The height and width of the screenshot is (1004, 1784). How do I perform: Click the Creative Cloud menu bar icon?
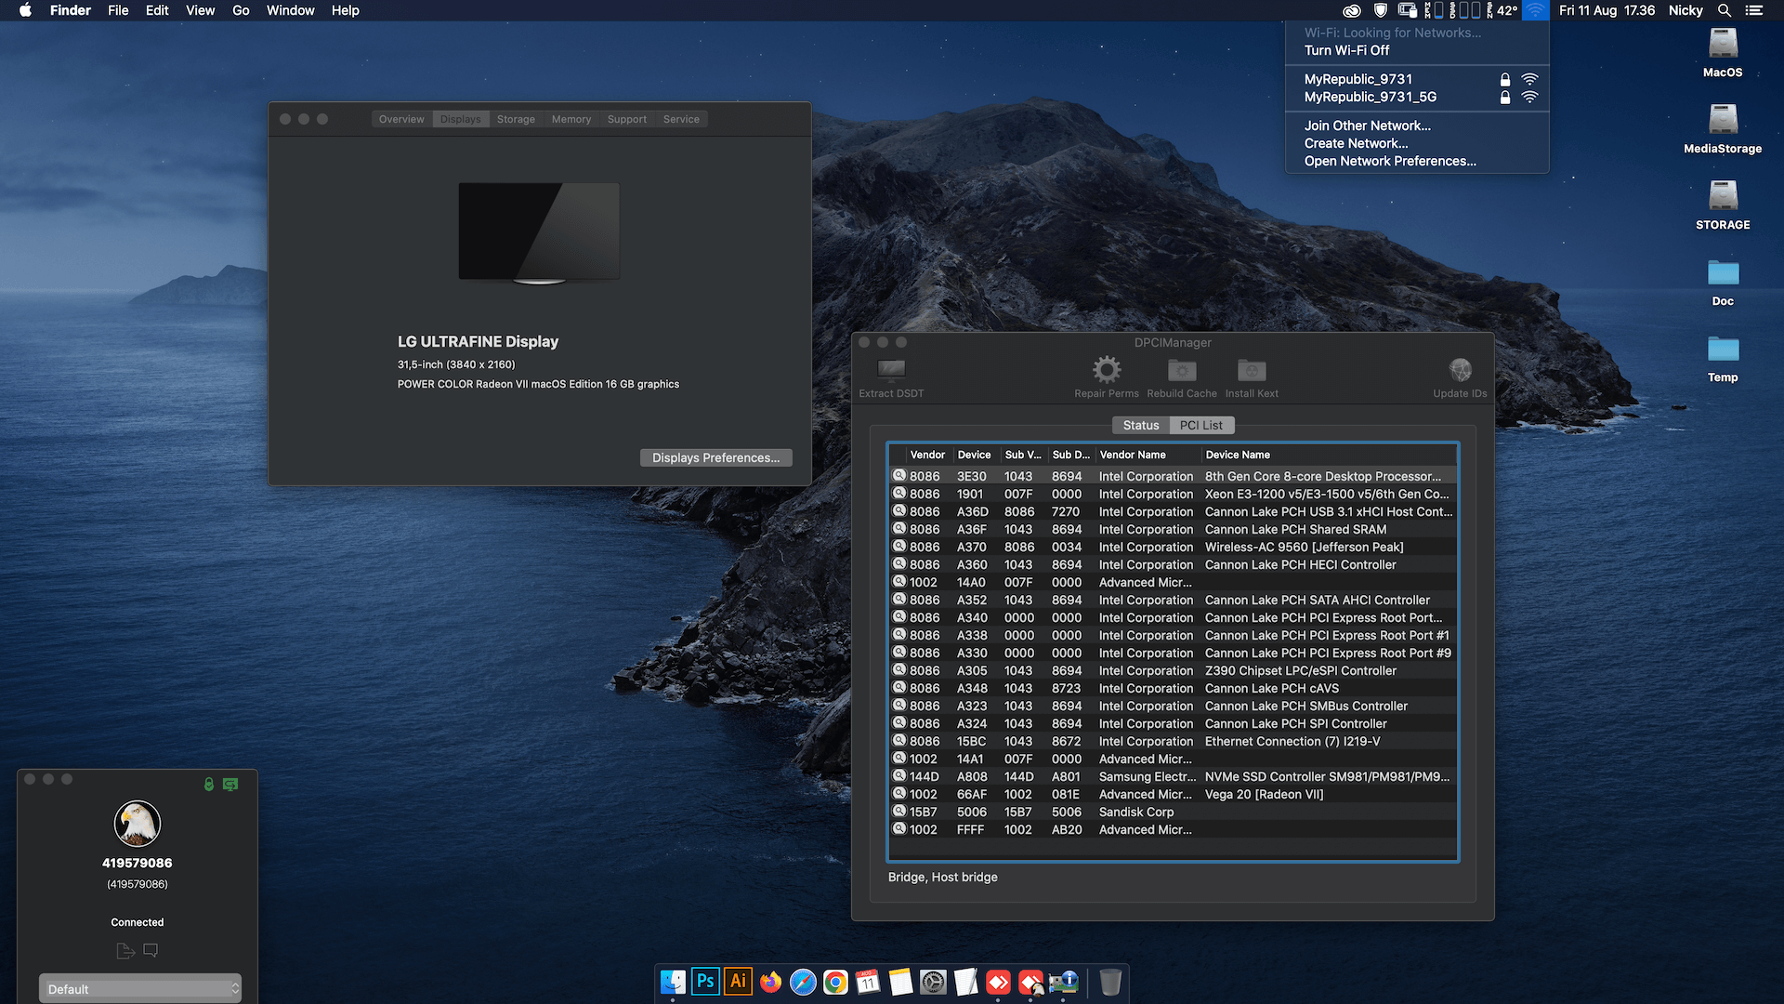point(1352,10)
